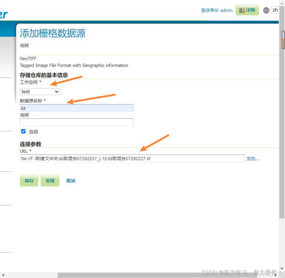
Task: Toggle the 启用 checkbox
Action: tap(23, 132)
